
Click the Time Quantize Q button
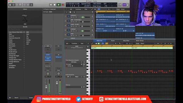pos(84,62)
